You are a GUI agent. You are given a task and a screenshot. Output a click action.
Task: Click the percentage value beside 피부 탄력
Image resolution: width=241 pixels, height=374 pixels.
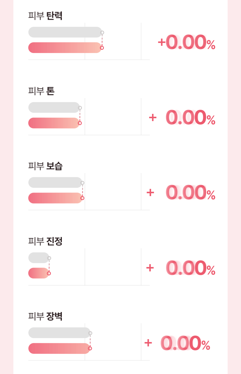click(190, 43)
